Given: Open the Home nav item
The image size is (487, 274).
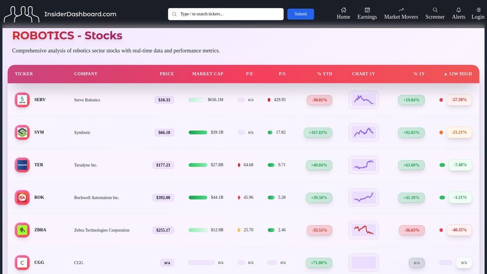Looking at the screenshot, I should point(343,14).
